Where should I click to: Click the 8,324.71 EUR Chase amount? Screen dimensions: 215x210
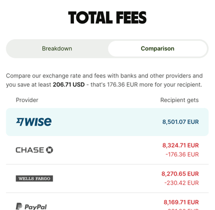[181, 145]
